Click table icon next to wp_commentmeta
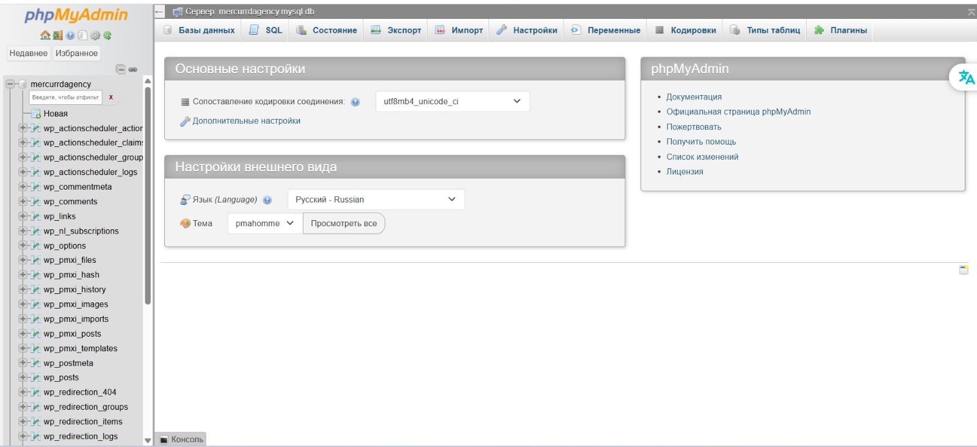This screenshot has height=447, width=977. tap(36, 187)
